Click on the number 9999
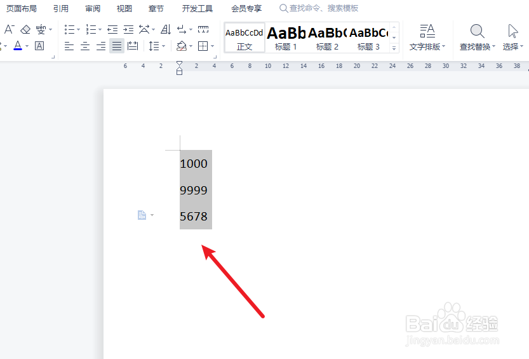The image size is (529, 359). (194, 190)
